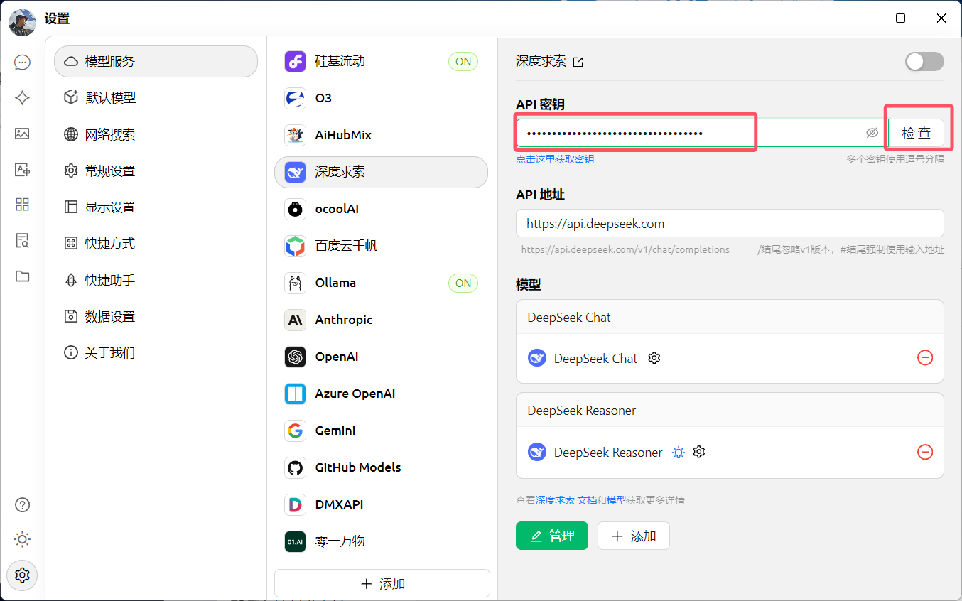Open 常规设置 settings section

pos(156,171)
